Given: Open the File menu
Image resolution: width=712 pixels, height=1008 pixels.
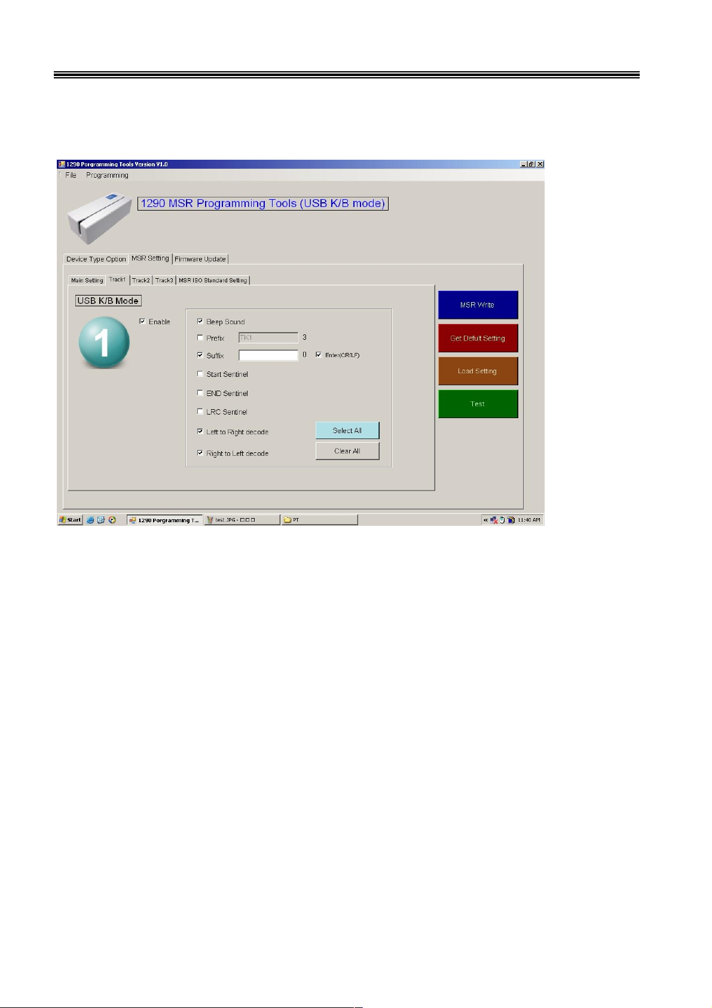Looking at the screenshot, I should tap(71, 175).
